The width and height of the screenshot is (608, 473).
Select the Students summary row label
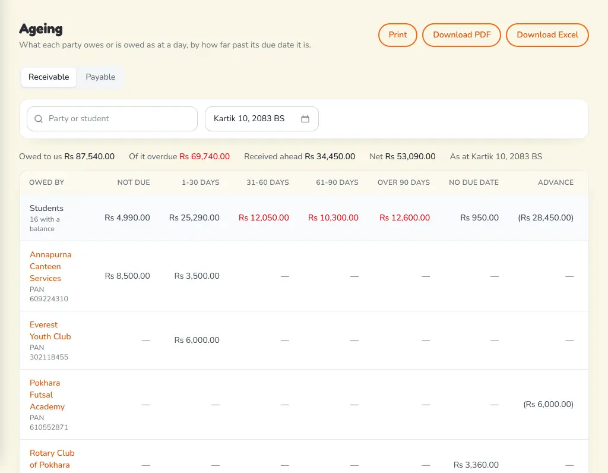(46, 208)
